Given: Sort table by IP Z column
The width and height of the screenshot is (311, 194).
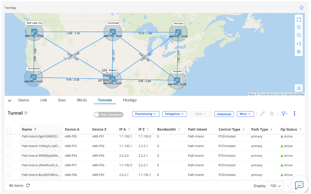Looking at the screenshot, I should click(x=148, y=129).
